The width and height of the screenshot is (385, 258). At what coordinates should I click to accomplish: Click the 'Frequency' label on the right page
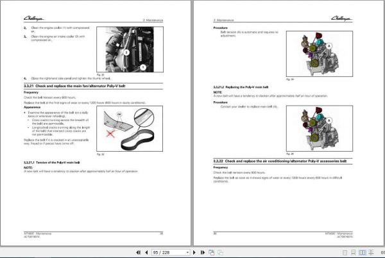(221, 167)
